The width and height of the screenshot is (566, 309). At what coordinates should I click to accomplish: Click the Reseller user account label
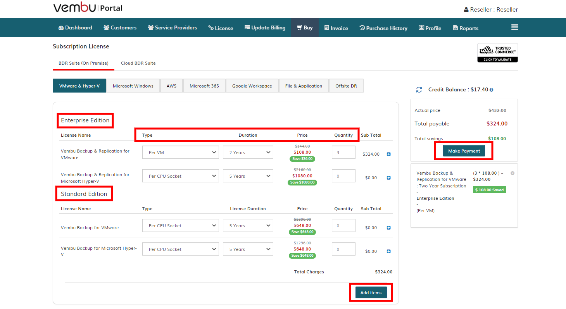491,10
